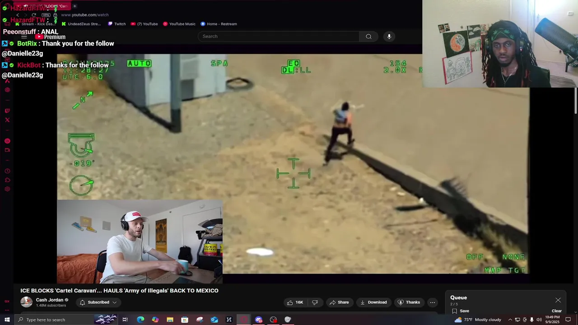Click the 16K like count
Image resolution: width=578 pixels, height=325 pixels.
(x=299, y=302)
